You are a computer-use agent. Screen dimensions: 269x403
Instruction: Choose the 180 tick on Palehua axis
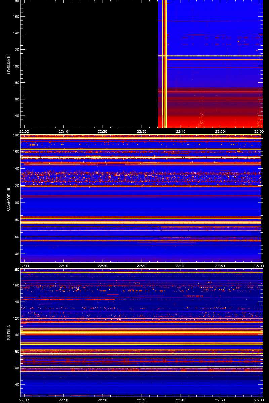15,270
